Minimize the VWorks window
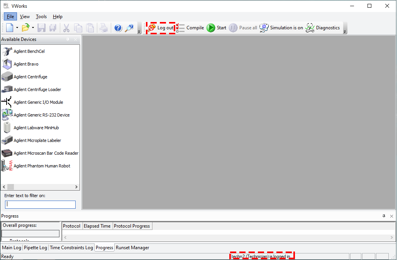Image resolution: width=398 pixels, height=260 pixels. pos(352,6)
